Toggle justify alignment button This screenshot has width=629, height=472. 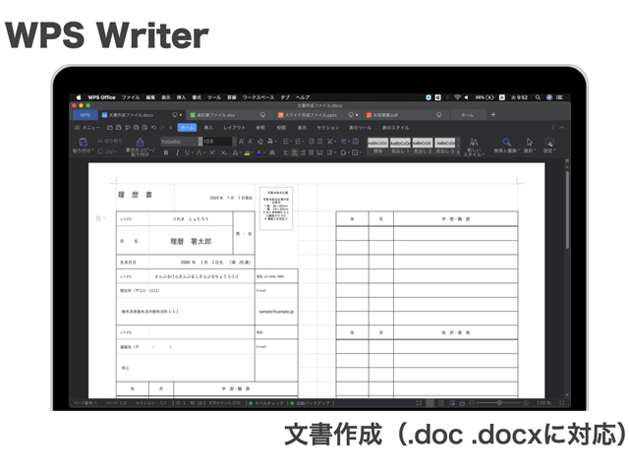coord(311,152)
